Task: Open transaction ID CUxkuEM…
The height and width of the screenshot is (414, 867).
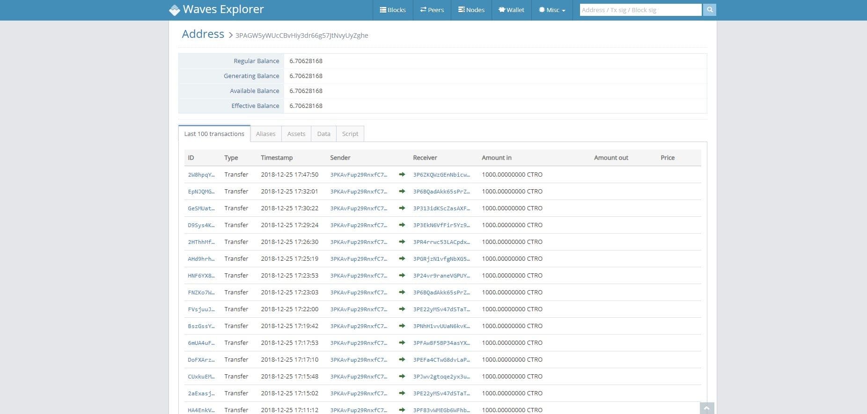Action: pos(201,377)
